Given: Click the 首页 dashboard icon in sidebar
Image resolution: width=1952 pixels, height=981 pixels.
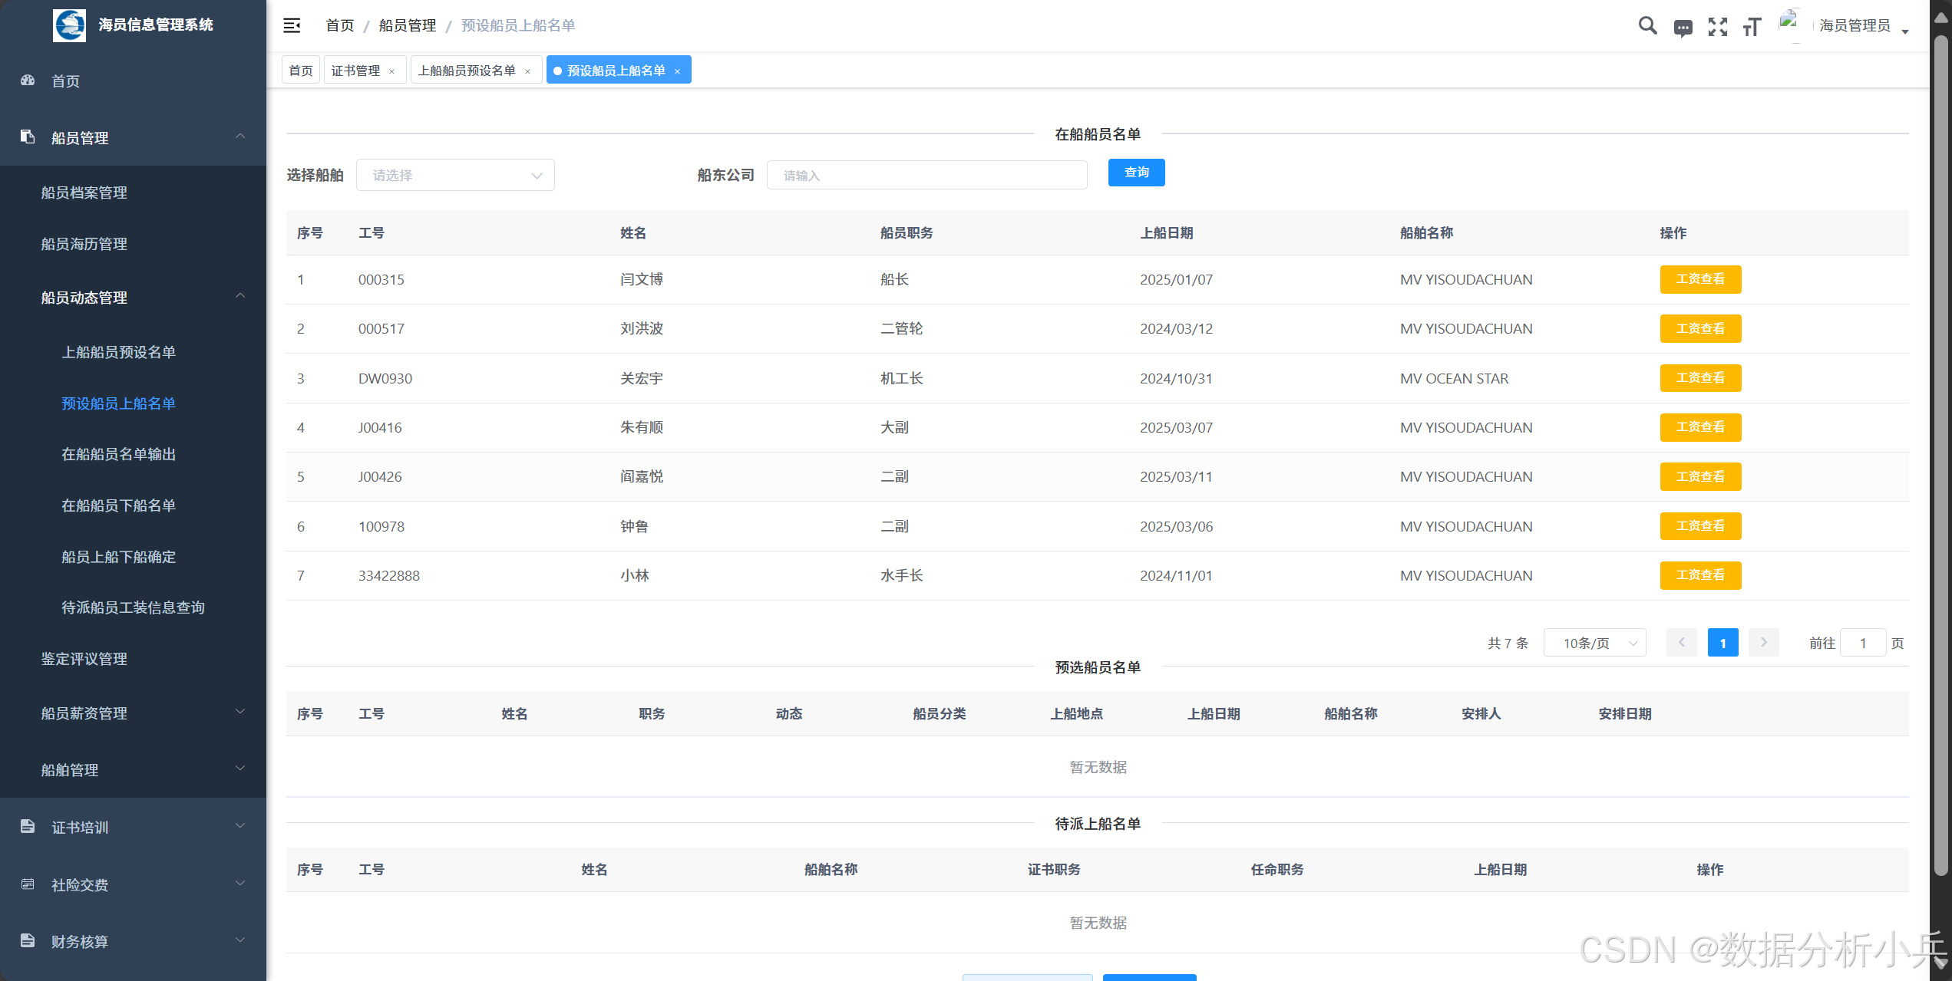Looking at the screenshot, I should pos(28,81).
